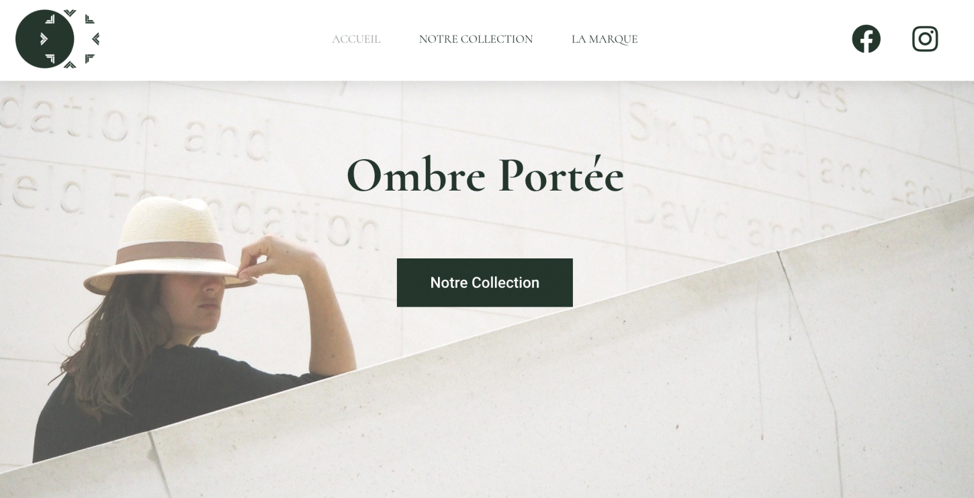Open the NOTRE COLLECTION navigation item
Viewport: 974px width, 498px height.
(x=476, y=39)
